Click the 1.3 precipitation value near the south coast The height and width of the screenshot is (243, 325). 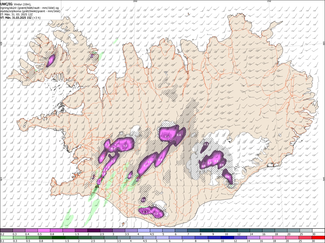156,214
